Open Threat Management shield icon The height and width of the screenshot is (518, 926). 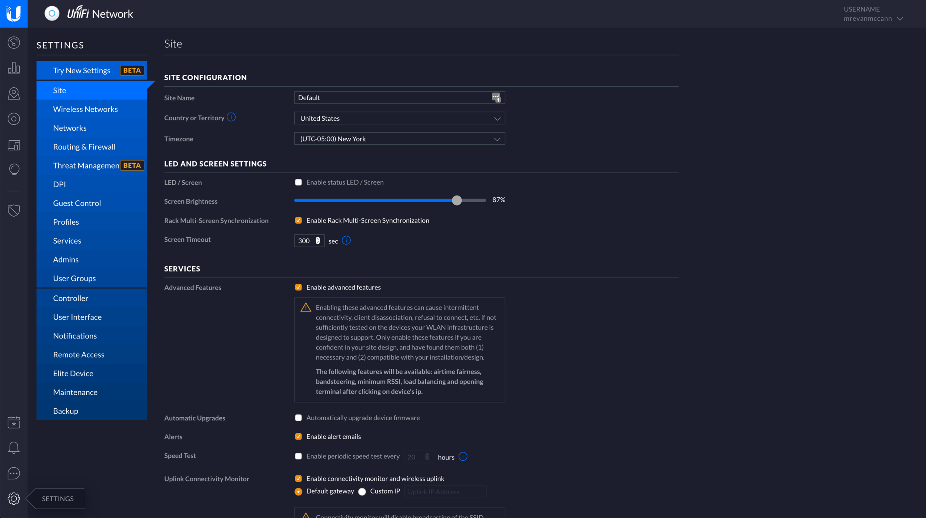(14, 210)
